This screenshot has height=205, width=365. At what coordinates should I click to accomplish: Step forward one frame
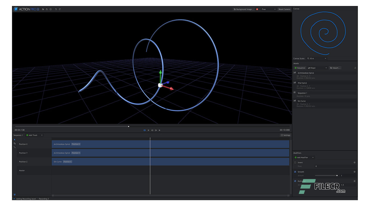pos(156,130)
